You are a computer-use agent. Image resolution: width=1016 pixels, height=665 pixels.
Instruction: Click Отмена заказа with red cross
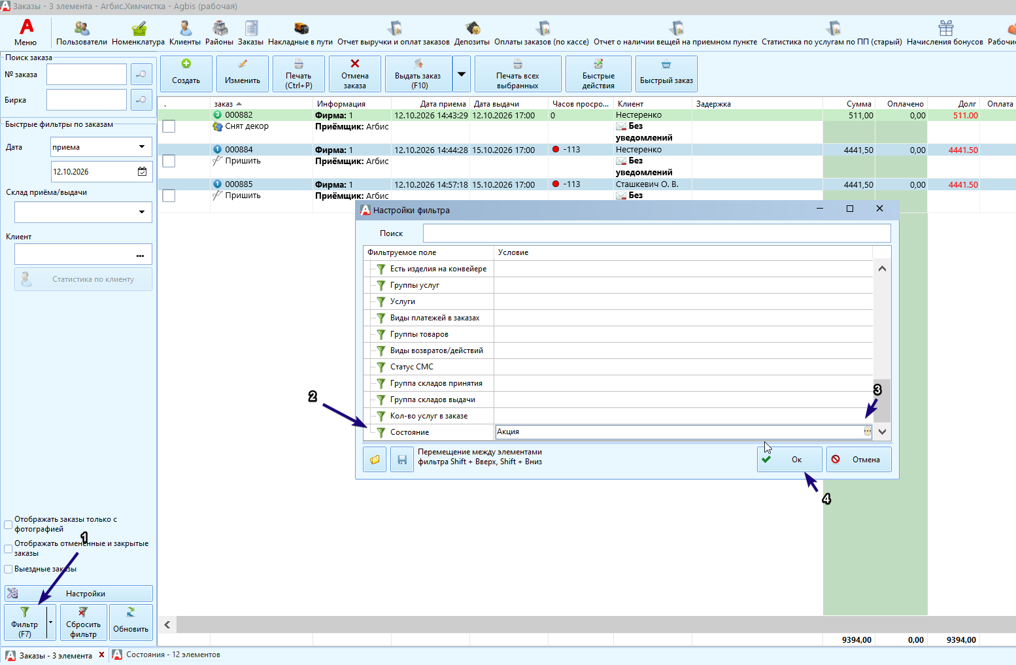click(355, 74)
